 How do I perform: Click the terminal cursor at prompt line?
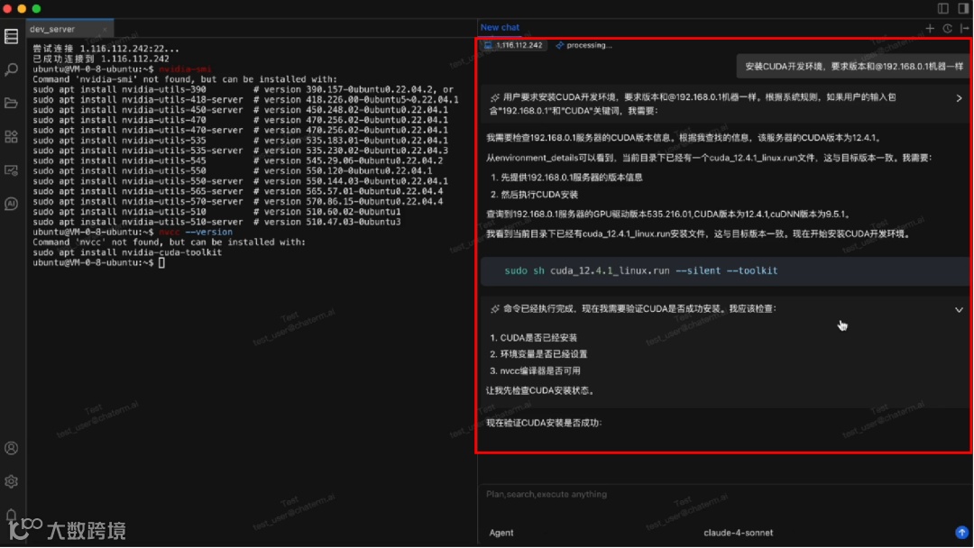coord(161,263)
